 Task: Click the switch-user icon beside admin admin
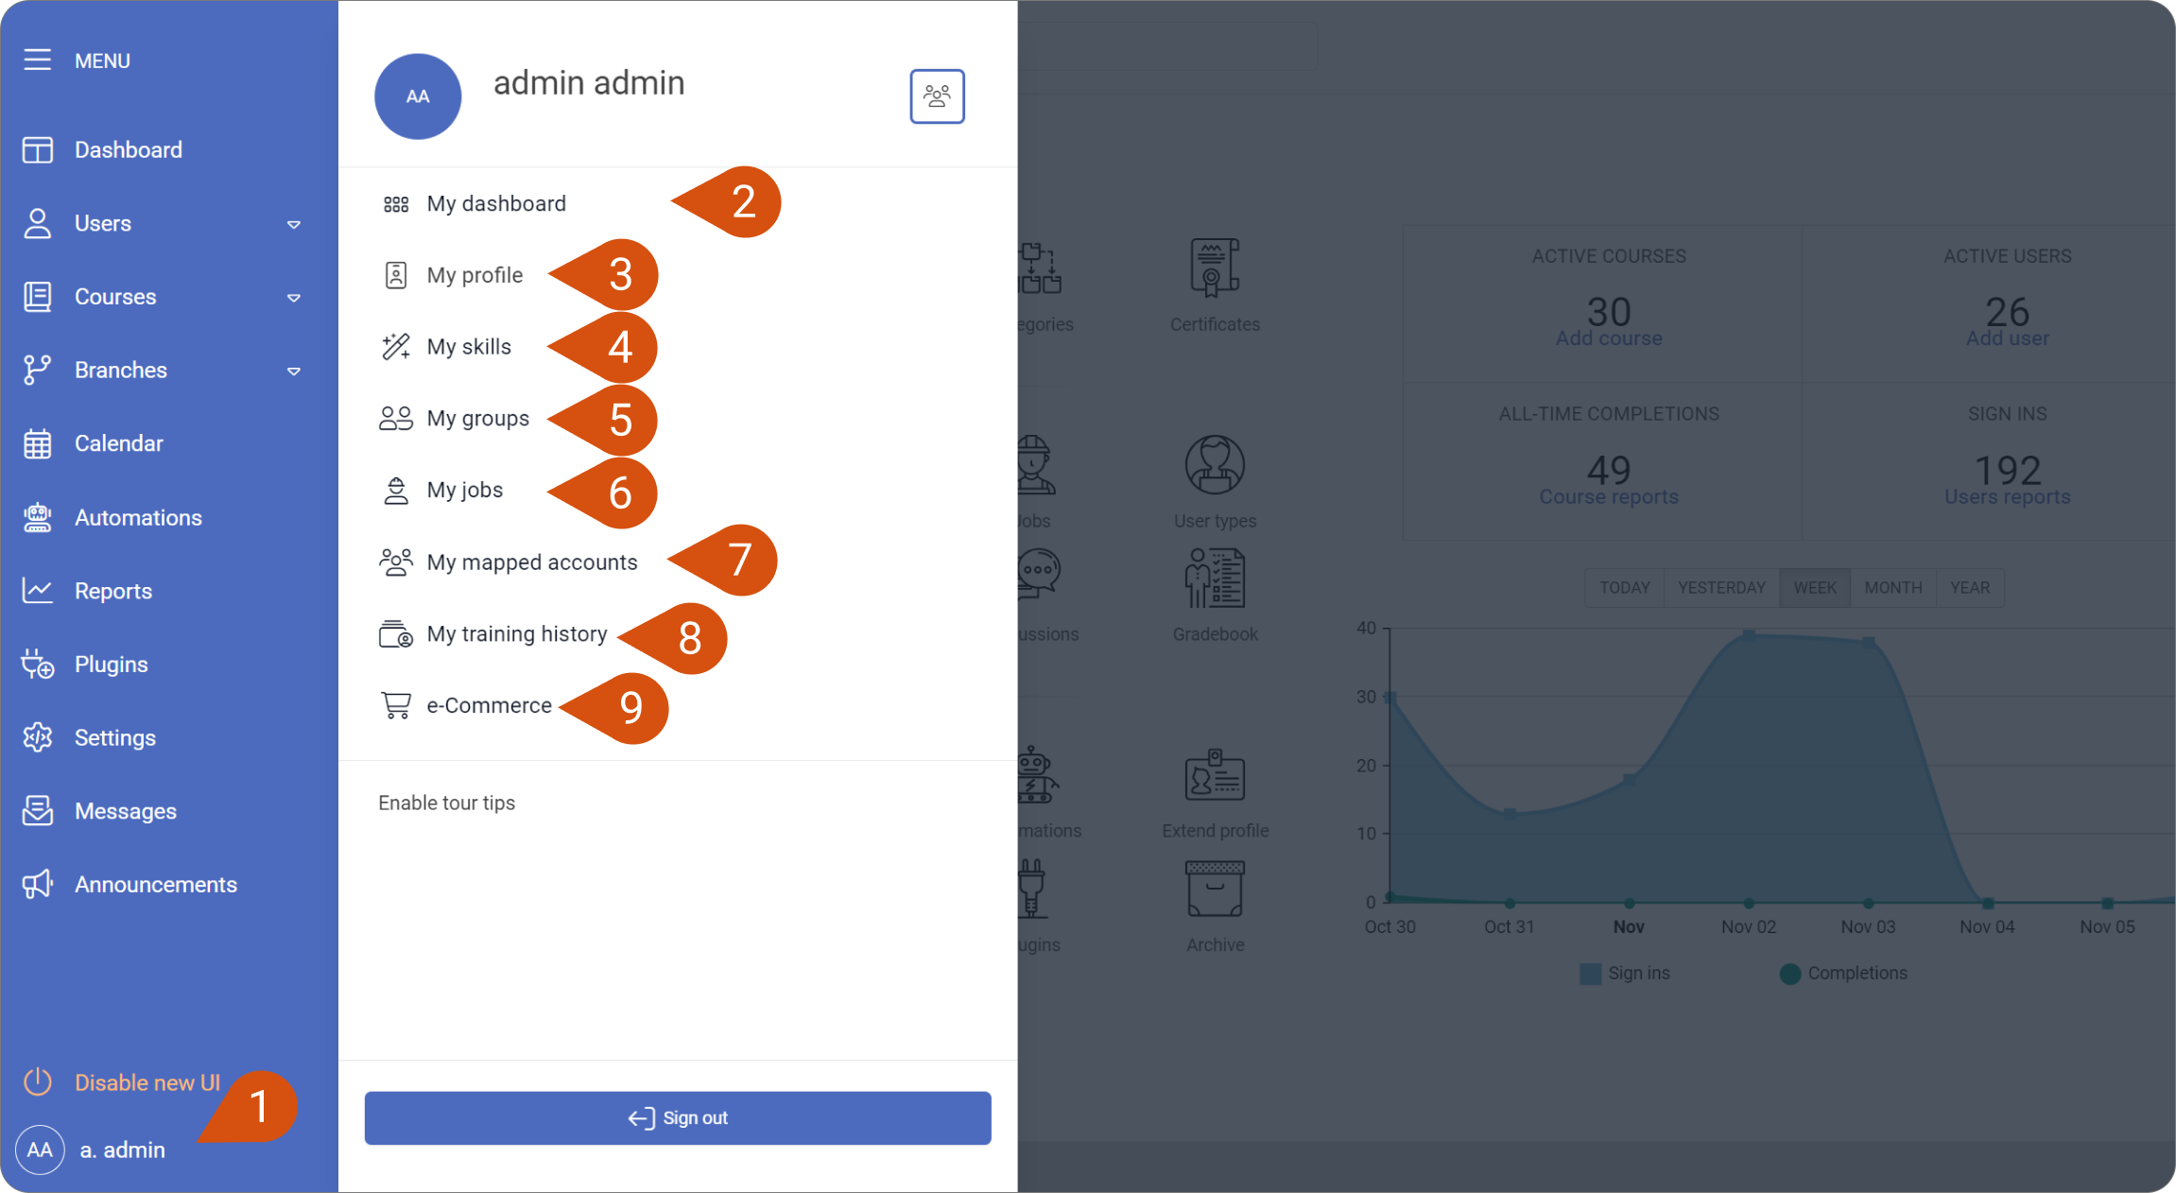click(x=937, y=95)
